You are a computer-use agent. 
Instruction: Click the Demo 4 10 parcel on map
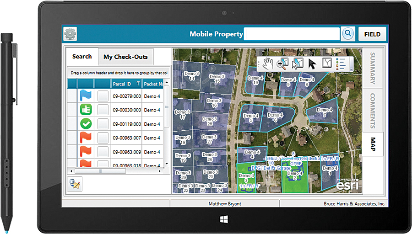point(255,80)
